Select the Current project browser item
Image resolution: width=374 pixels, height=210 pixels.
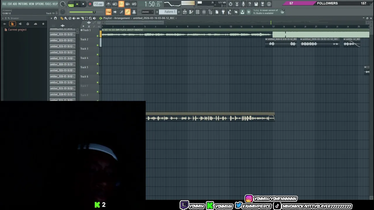pos(17,30)
